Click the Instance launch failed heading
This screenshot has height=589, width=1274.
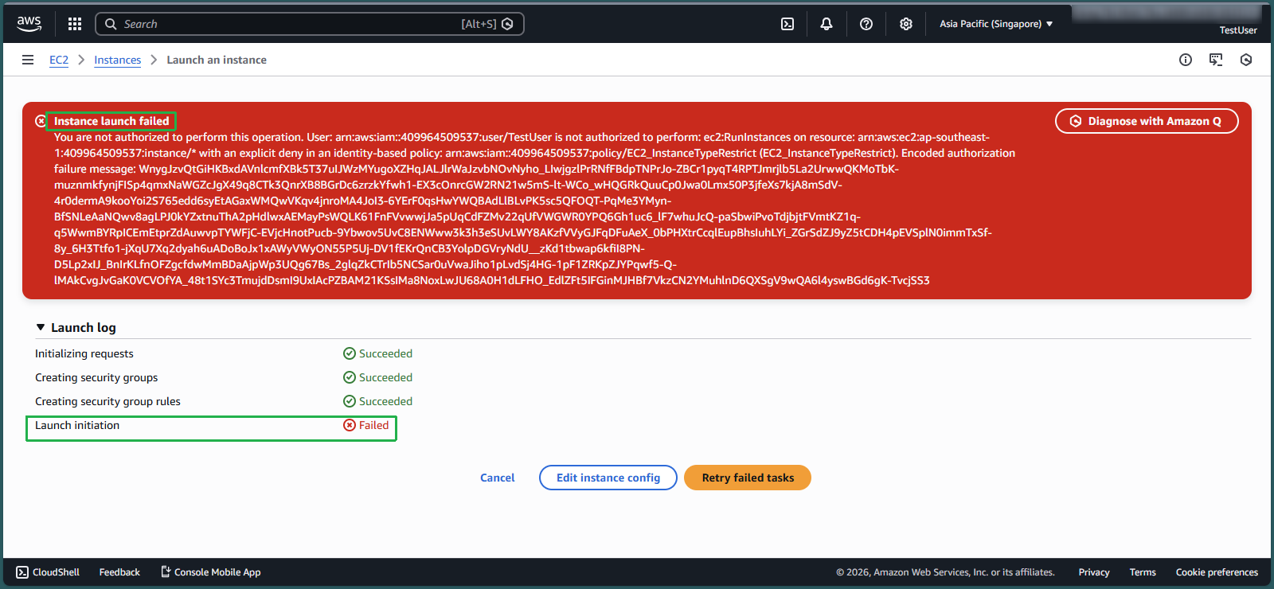click(111, 121)
